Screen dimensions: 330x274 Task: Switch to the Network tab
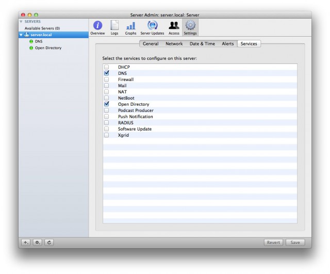click(x=174, y=43)
